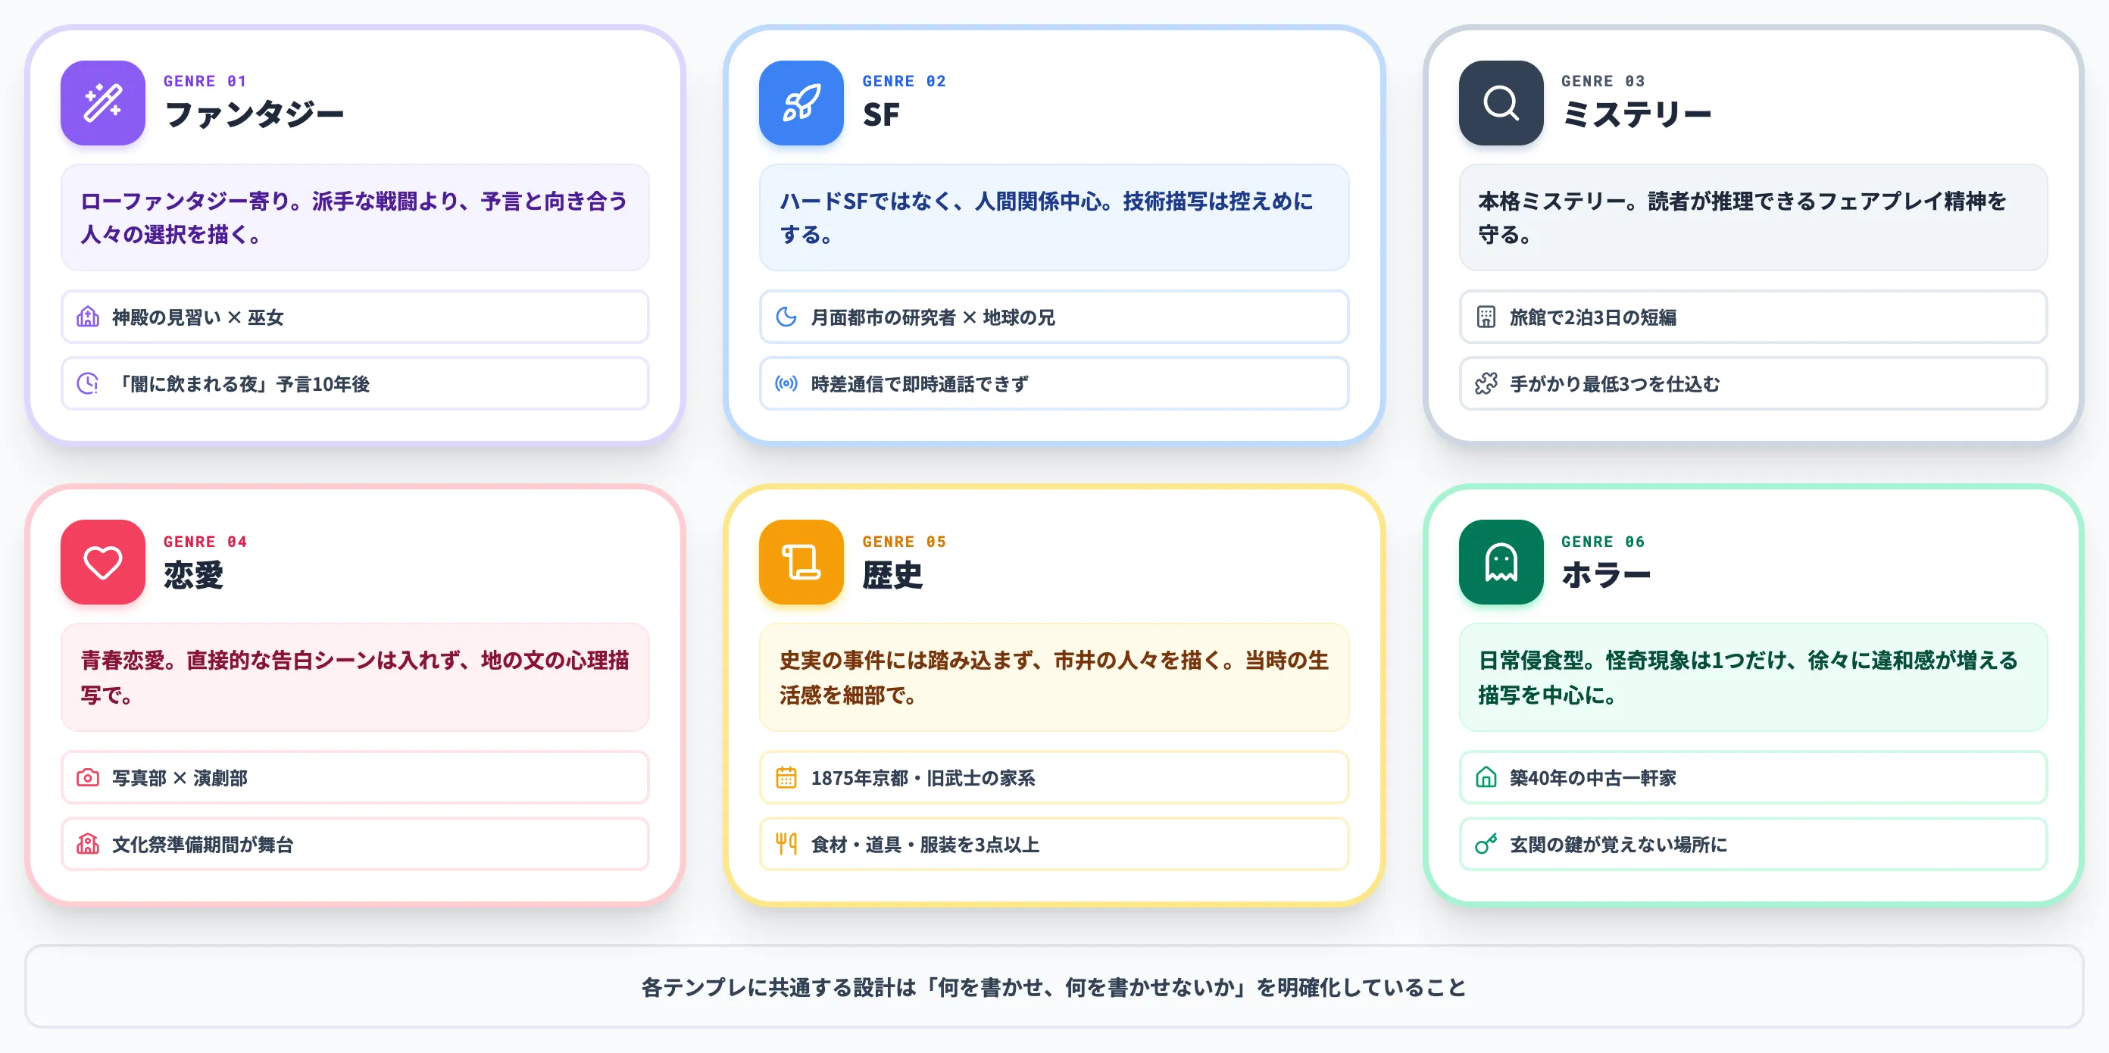Screen dimensions: 2109x1053
Task: Click the 食材・道具・服装を3点以上 row
Action: coord(1054,843)
